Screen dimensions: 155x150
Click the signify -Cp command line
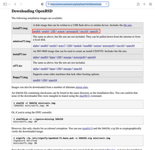point(62,138)
